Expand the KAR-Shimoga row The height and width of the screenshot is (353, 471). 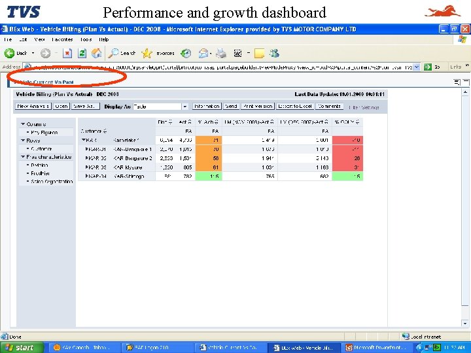tap(87, 176)
